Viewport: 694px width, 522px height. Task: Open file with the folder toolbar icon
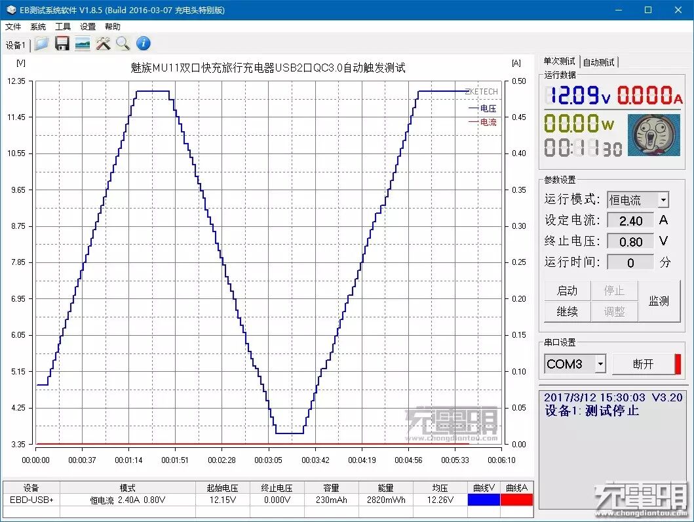[41, 43]
